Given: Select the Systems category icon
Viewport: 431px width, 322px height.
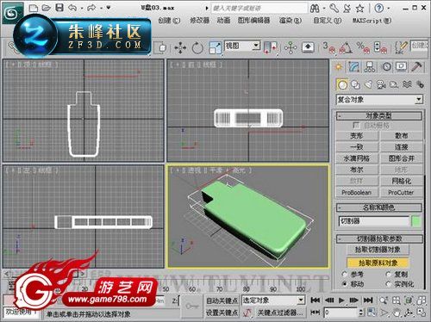Looking at the screenshot, I should [420, 84].
